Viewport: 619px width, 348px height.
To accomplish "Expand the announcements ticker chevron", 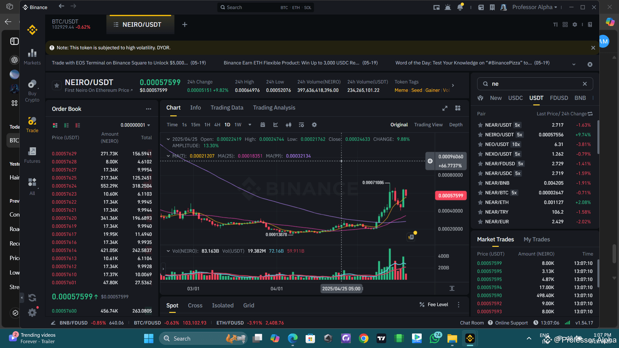I will coord(574,64).
